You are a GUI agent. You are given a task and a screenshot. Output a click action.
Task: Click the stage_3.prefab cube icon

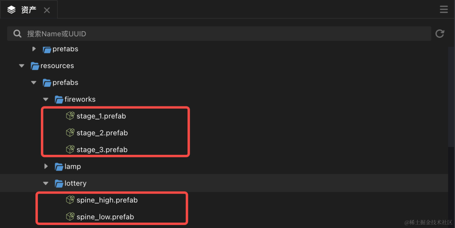coord(70,149)
